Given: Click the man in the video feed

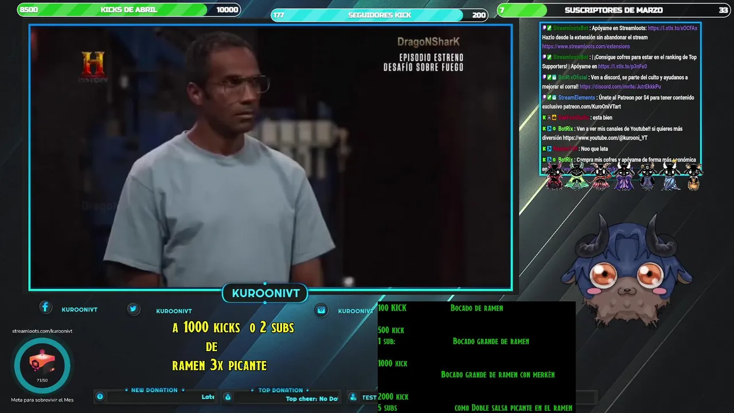Looking at the screenshot, I should [221, 161].
